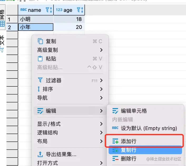
Task: Click the filter icon in age column header
Action: pos(79,10)
